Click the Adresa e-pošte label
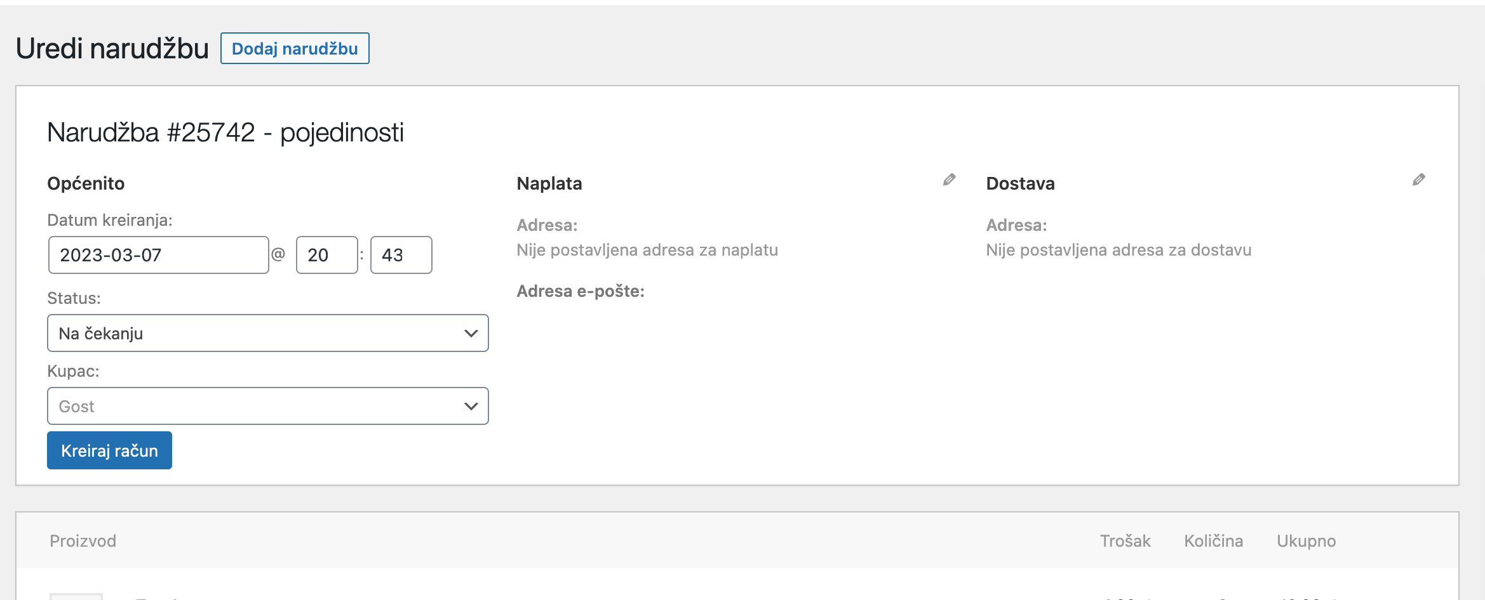 [x=580, y=292]
